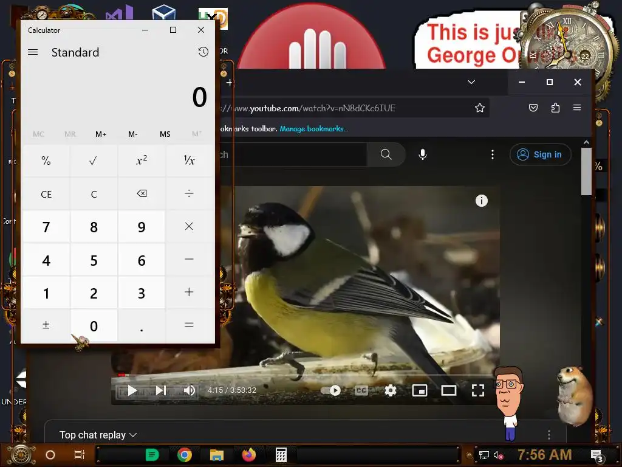The width and height of the screenshot is (622, 467).
Task: Enable miniplayer mode
Action: coord(419,391)
